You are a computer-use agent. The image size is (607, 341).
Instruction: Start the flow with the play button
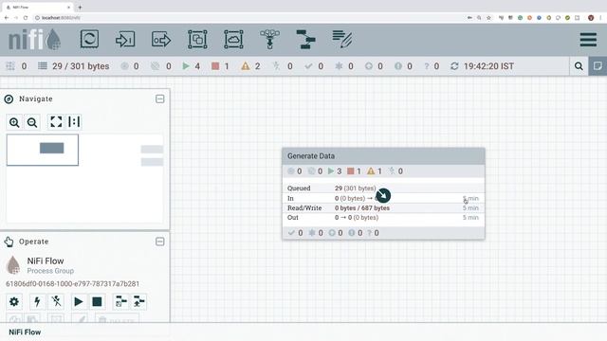coord(78,301)
